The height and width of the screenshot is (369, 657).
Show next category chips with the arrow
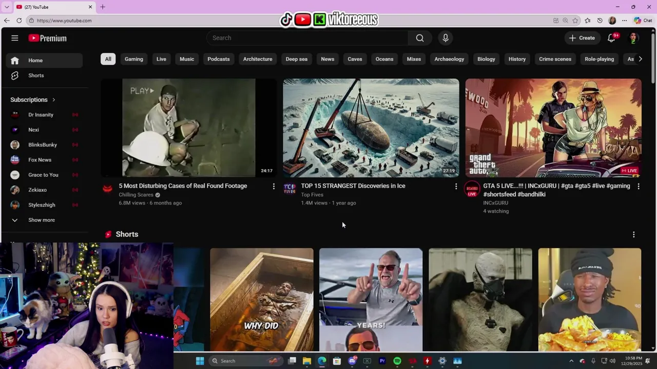click(640, 59)
